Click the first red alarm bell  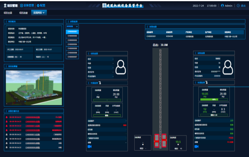[x=7, y=117]
